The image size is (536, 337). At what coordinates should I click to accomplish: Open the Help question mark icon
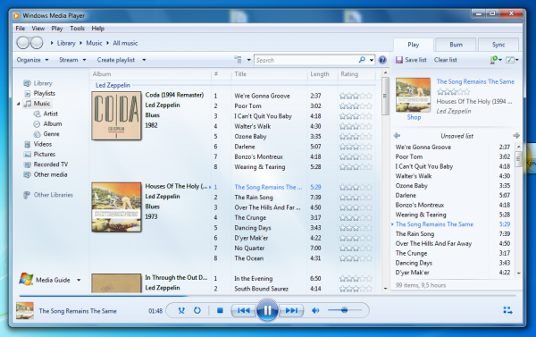point(382,60)
